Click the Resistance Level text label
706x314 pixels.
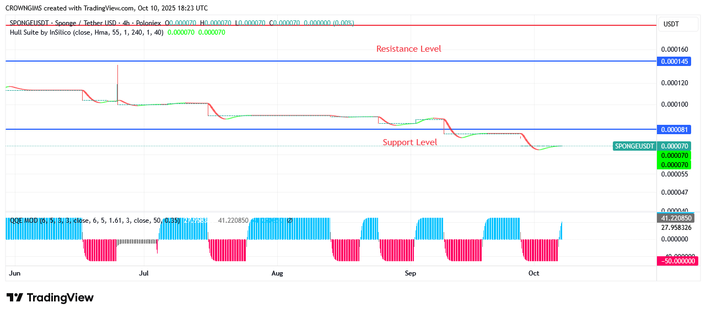tap(408, 49)
